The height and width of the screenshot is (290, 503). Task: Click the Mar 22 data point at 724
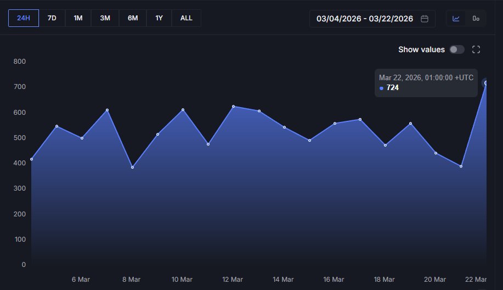pyautogui.click(x=486, y=83)
